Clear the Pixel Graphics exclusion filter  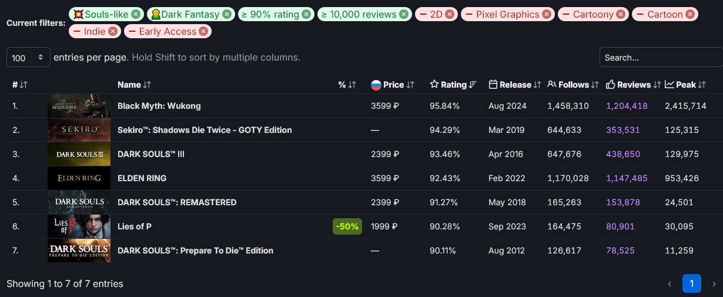pos(547,14)
